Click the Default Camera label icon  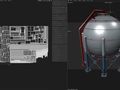(112, 2)
